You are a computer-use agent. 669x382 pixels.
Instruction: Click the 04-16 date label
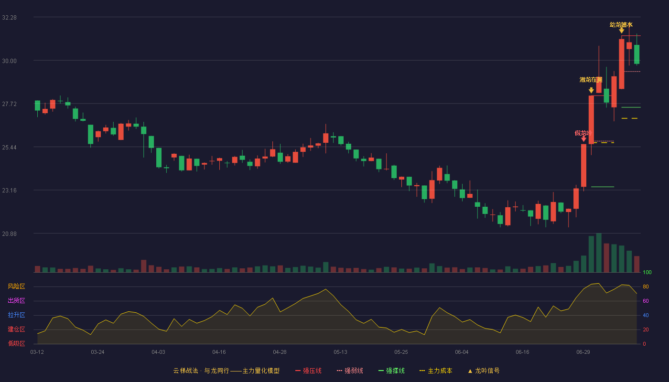[x=219, y=352]
